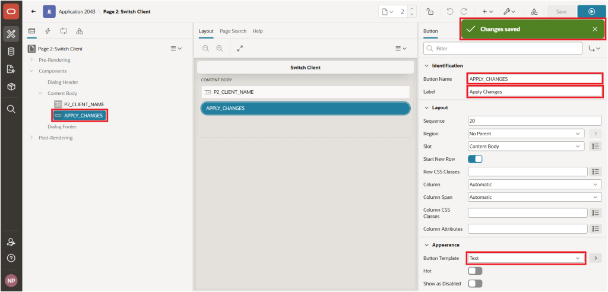
Task: Select Dialog Header tree node
Action: point(63,82)
